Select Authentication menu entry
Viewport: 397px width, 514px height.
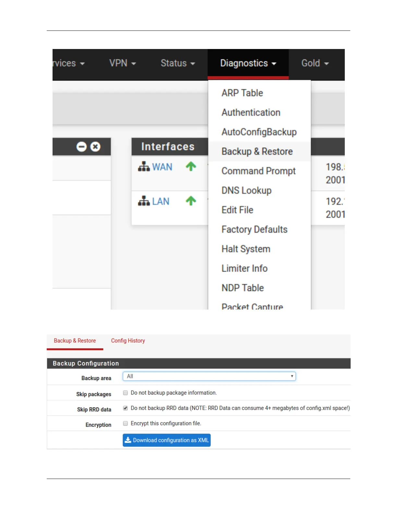[251, 113]
